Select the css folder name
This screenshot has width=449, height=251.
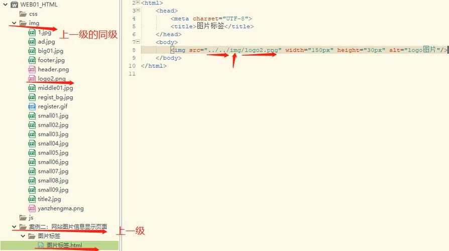pos(33,14)
